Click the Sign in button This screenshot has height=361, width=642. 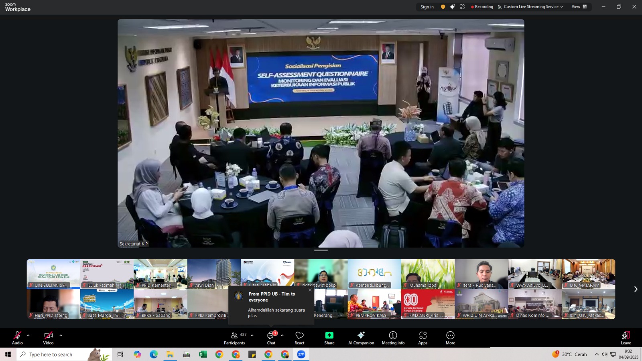point(427,7)
